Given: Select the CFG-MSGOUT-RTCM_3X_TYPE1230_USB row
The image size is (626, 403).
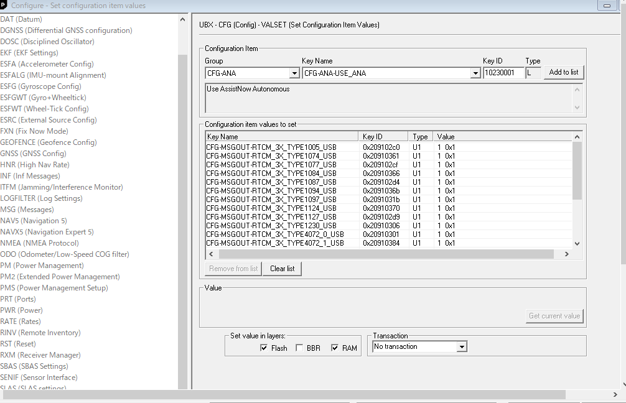Looking at the screenshot, I should (389, 225).
